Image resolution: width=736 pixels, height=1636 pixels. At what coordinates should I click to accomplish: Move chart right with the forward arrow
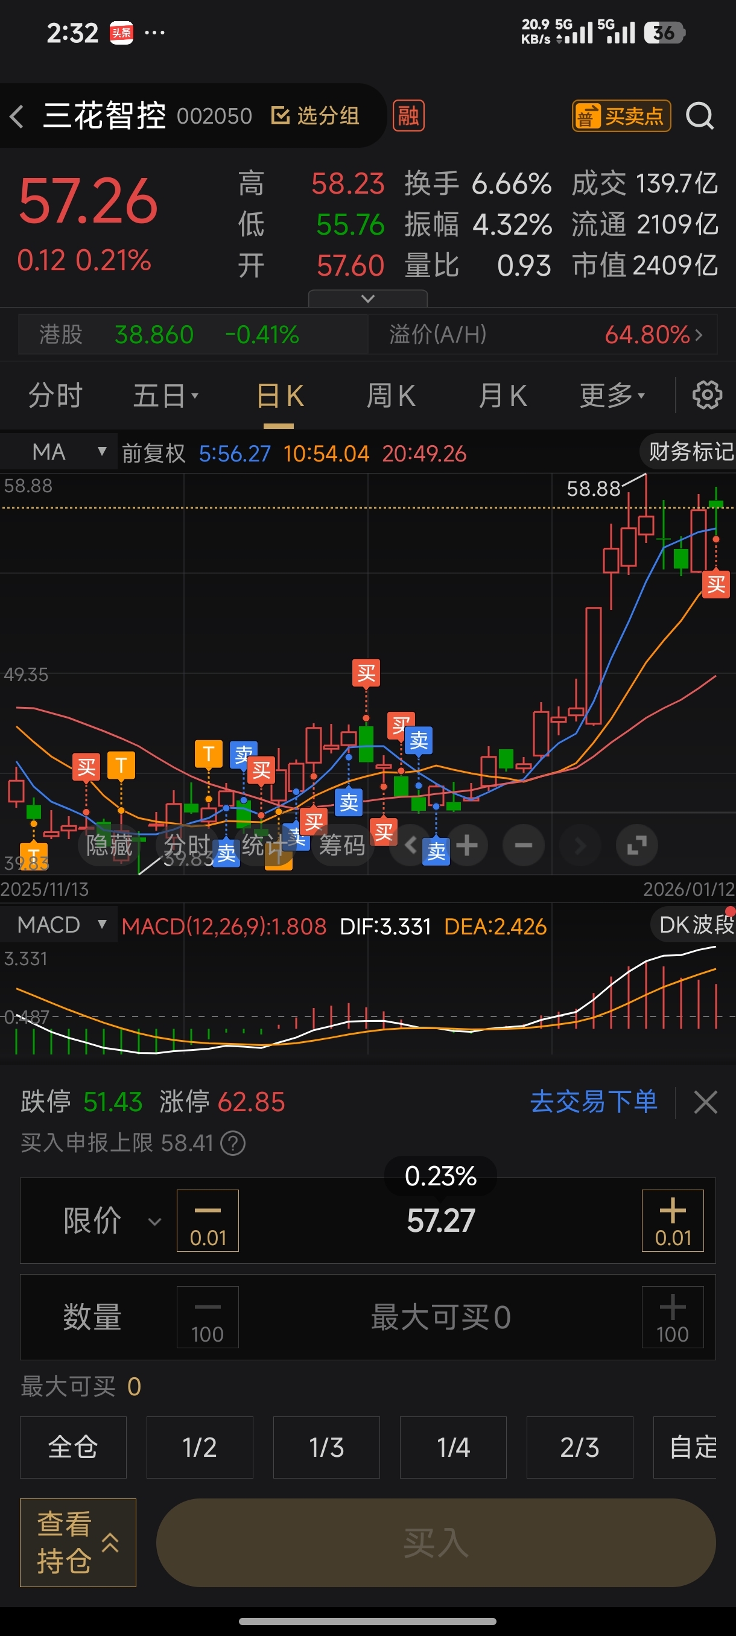click(580, 845)
